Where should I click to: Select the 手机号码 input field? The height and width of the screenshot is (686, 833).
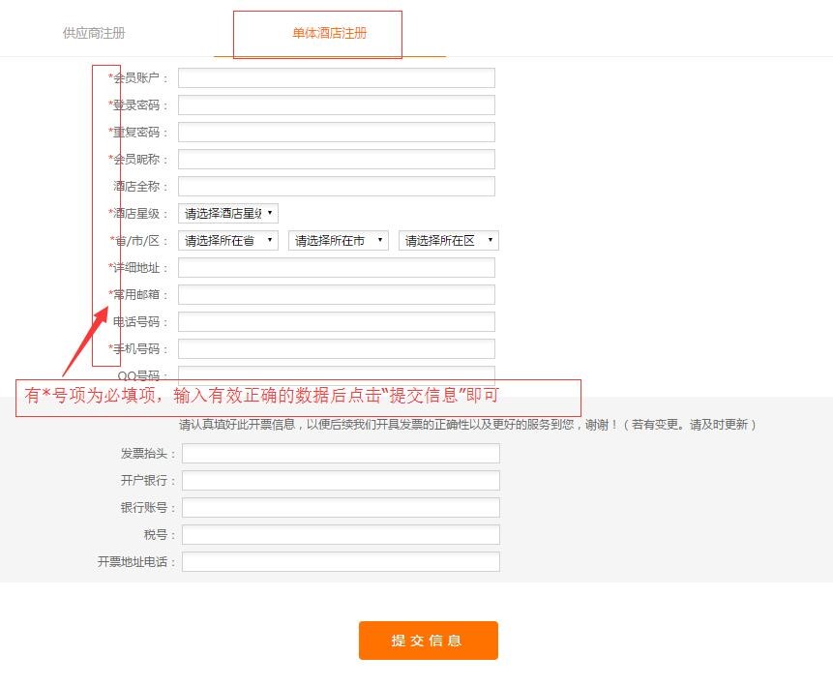pos(336,349)
